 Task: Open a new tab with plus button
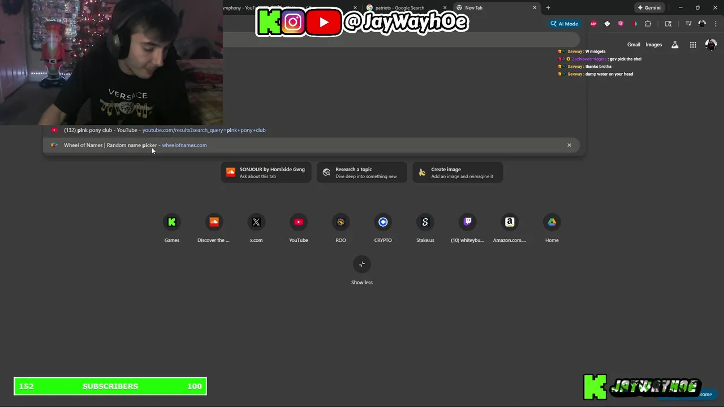548,8
